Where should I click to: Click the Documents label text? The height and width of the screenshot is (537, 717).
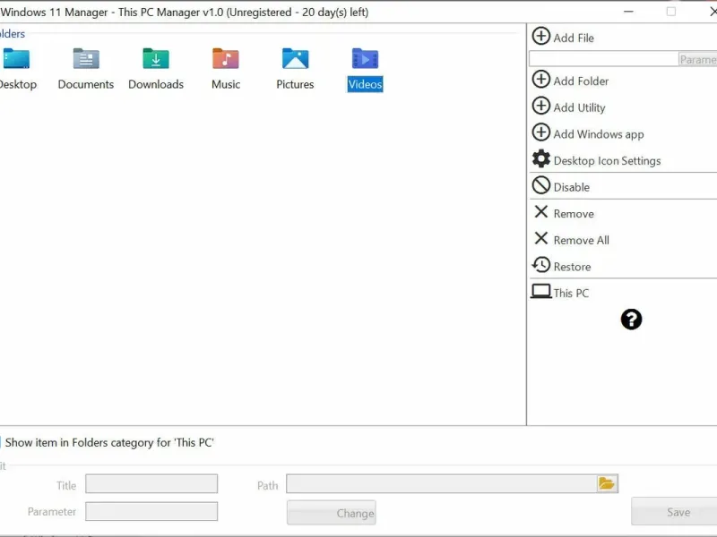point(86,84)
